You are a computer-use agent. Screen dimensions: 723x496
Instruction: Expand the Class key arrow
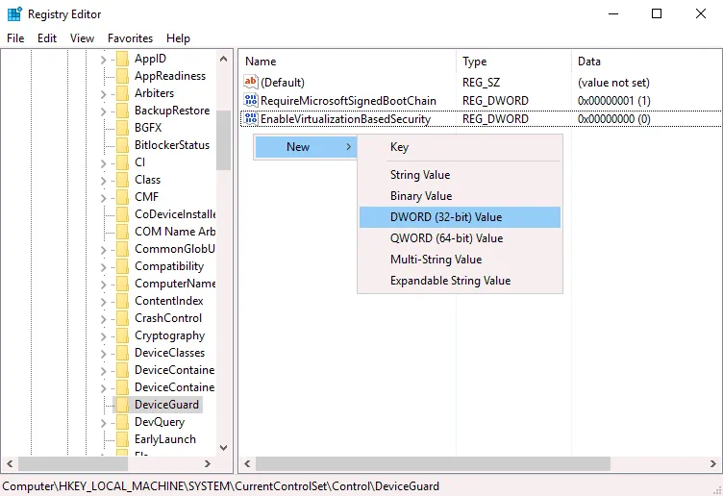(x=103, y=180)
